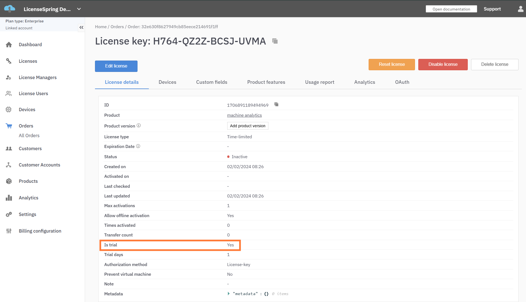Copy the license ID number
Image resolution: width=526 pixels, height=302 pixels.
coord(276,105)
